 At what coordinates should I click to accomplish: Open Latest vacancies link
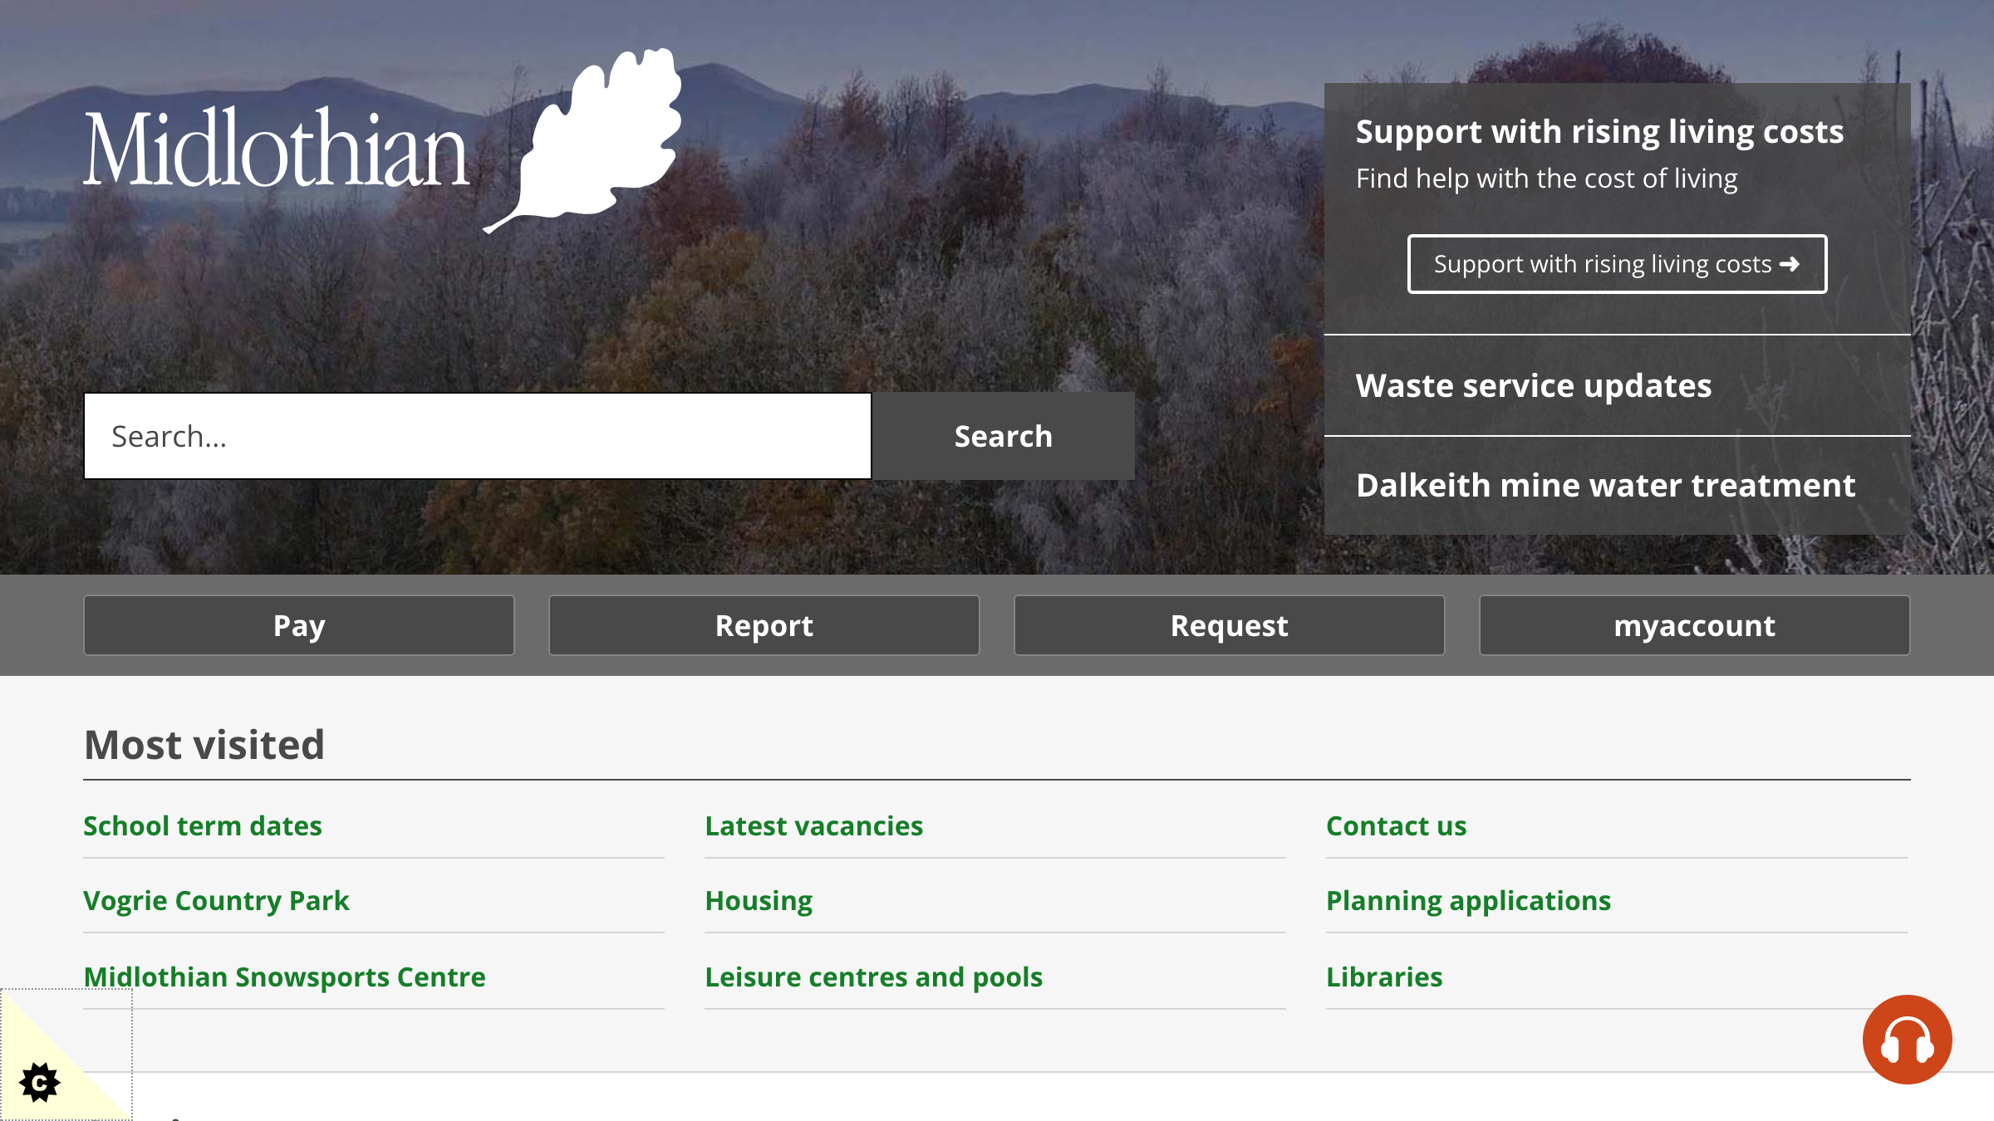point(813,826)
